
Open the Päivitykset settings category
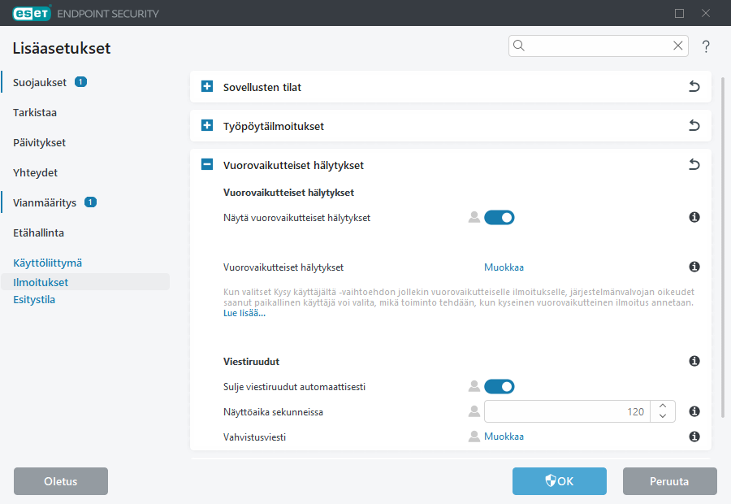pos(39,143)
